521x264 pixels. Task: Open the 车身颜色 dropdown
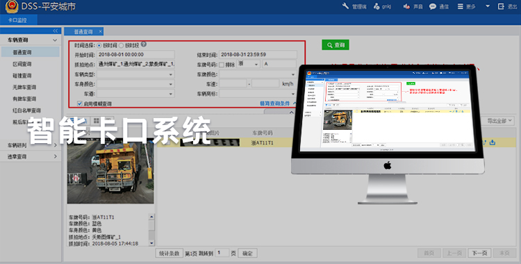[x=135, y=84]
